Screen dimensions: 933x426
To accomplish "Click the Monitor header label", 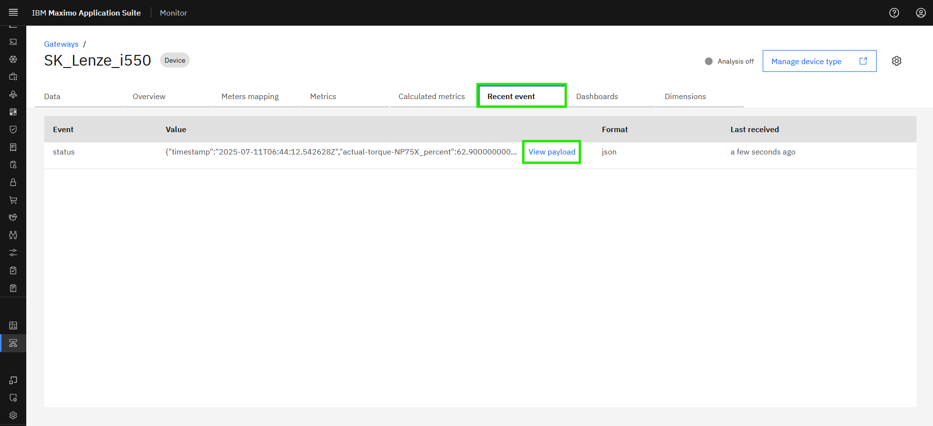I will tap(173, 13).
